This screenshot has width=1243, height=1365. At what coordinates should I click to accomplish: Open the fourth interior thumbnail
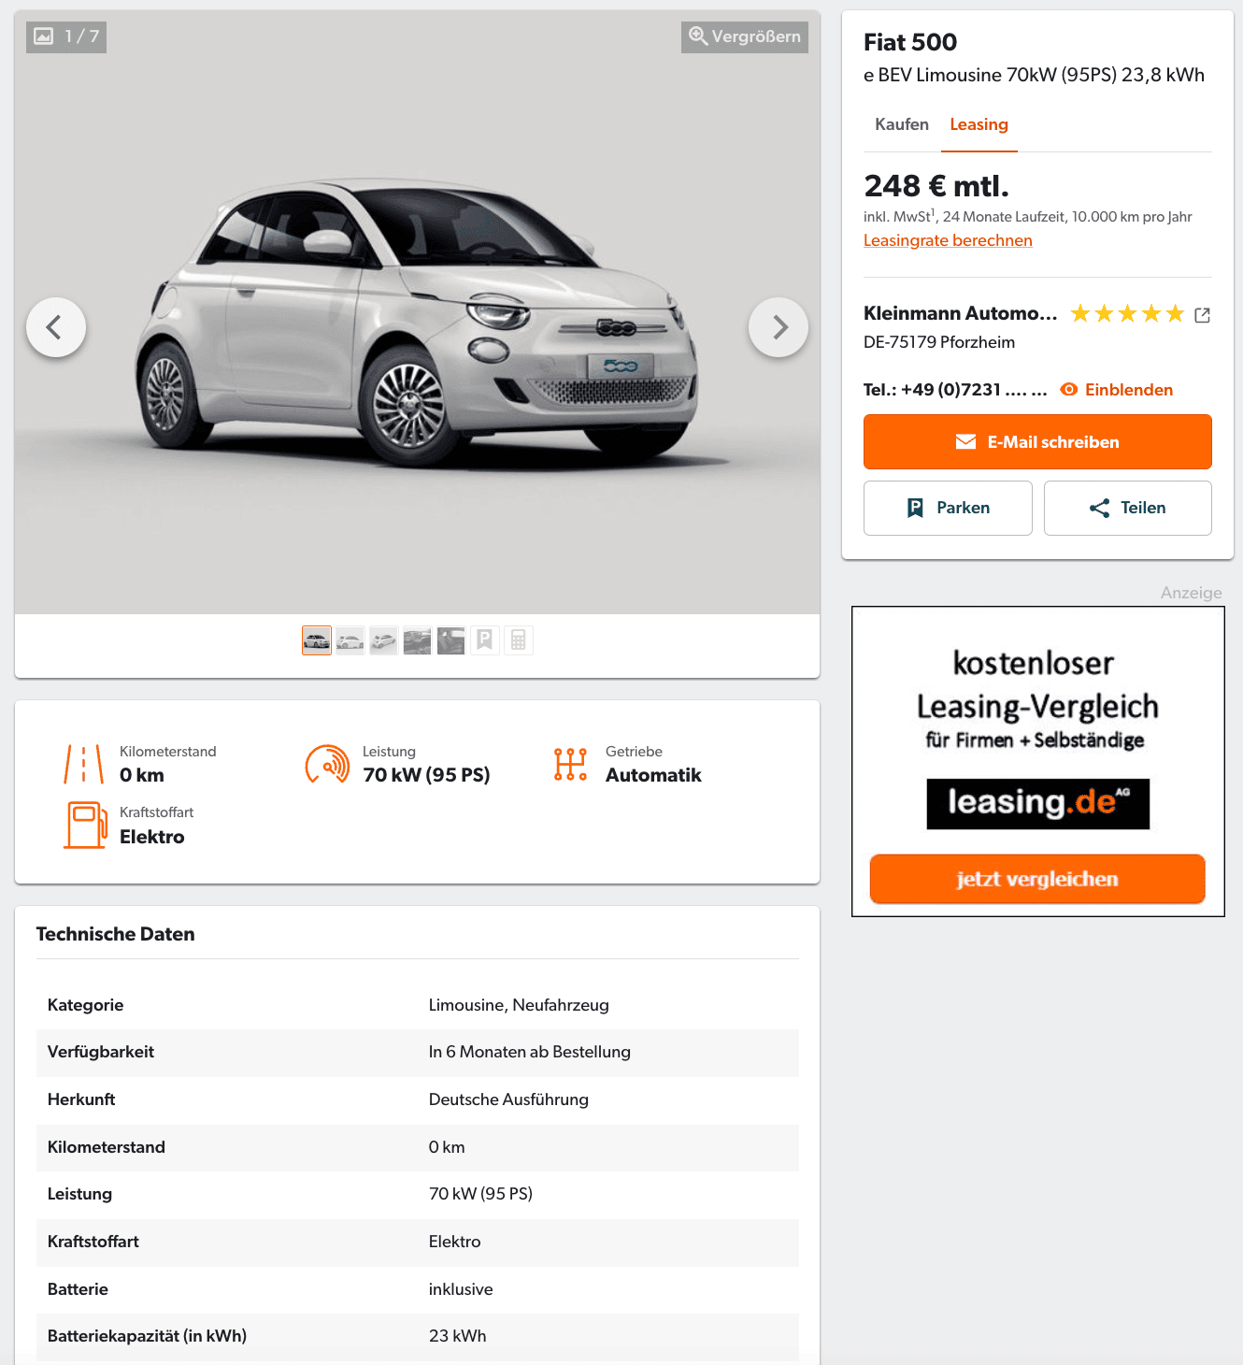click(417, 640)
